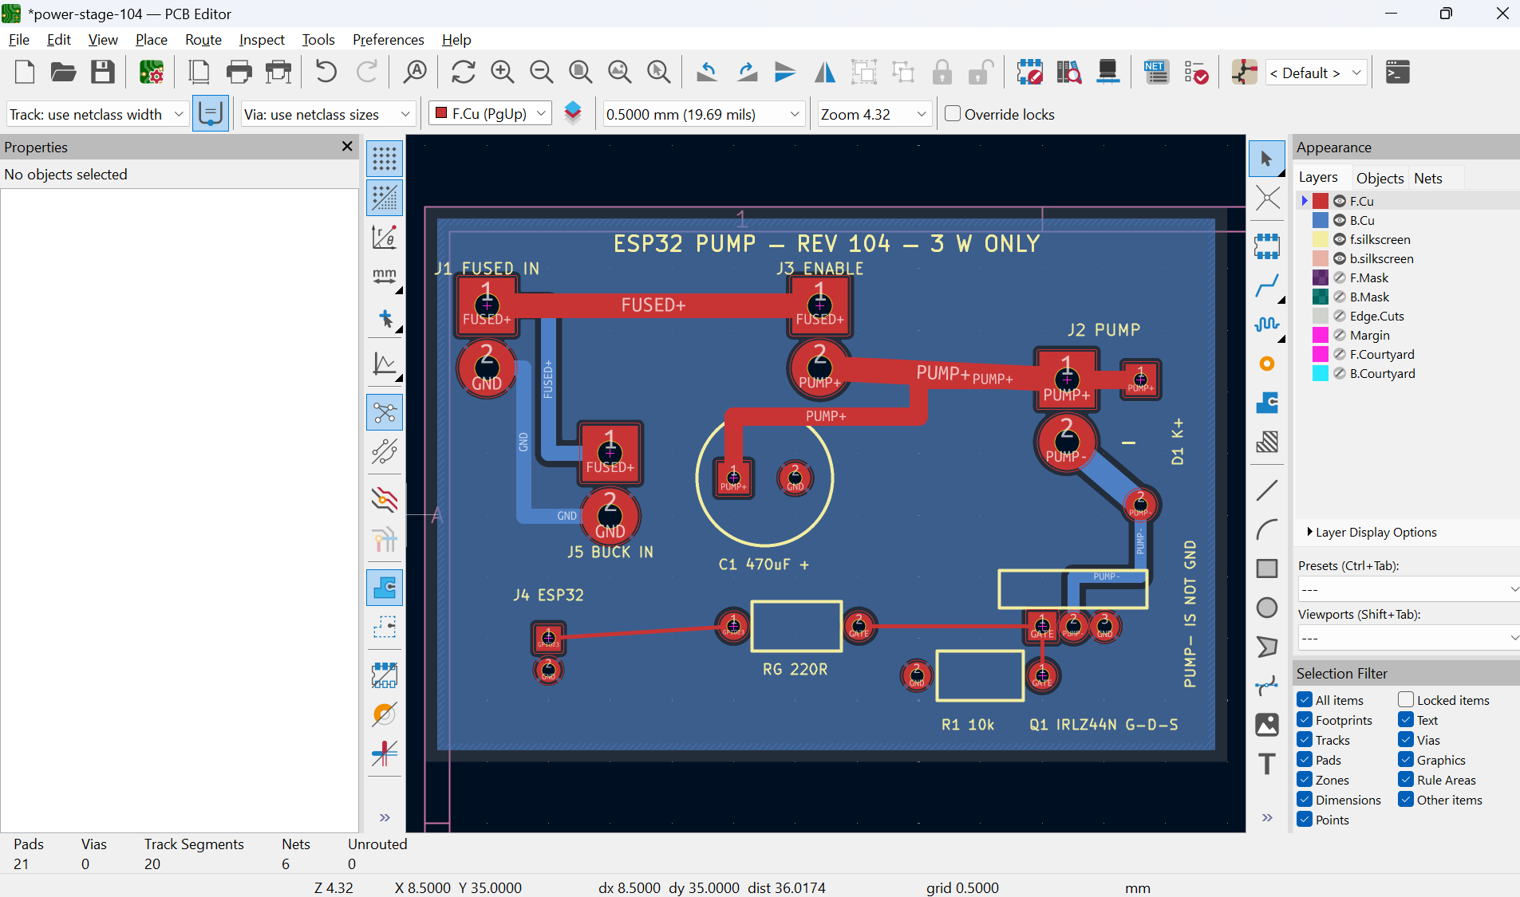This screenshot has height=897, width=1520.
Task: Click the f.silkscreen yellow color swatch
Action: click(x=1321, y=239)
